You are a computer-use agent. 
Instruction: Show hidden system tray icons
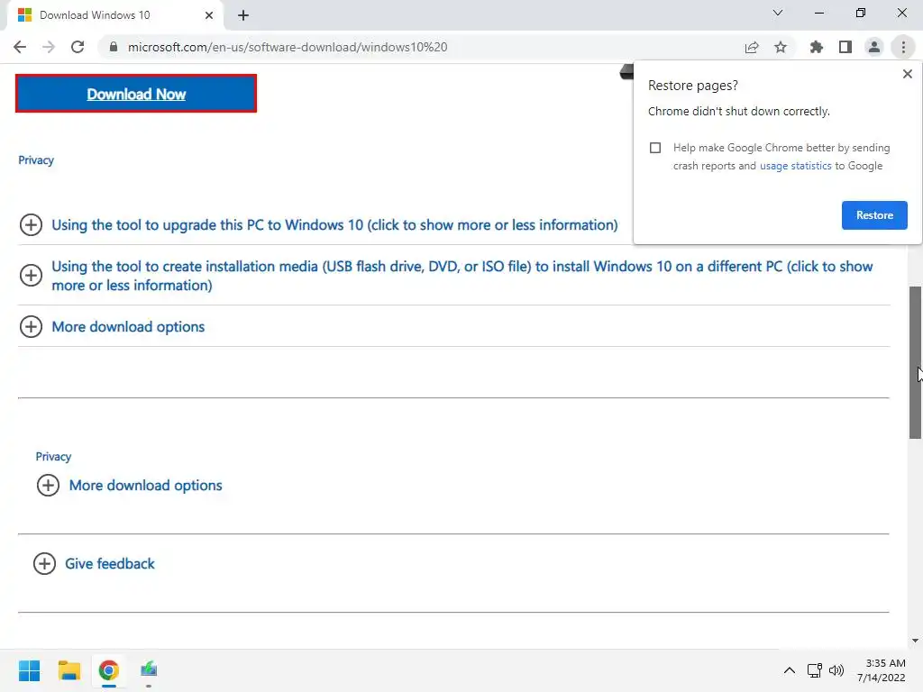point(790,670)
